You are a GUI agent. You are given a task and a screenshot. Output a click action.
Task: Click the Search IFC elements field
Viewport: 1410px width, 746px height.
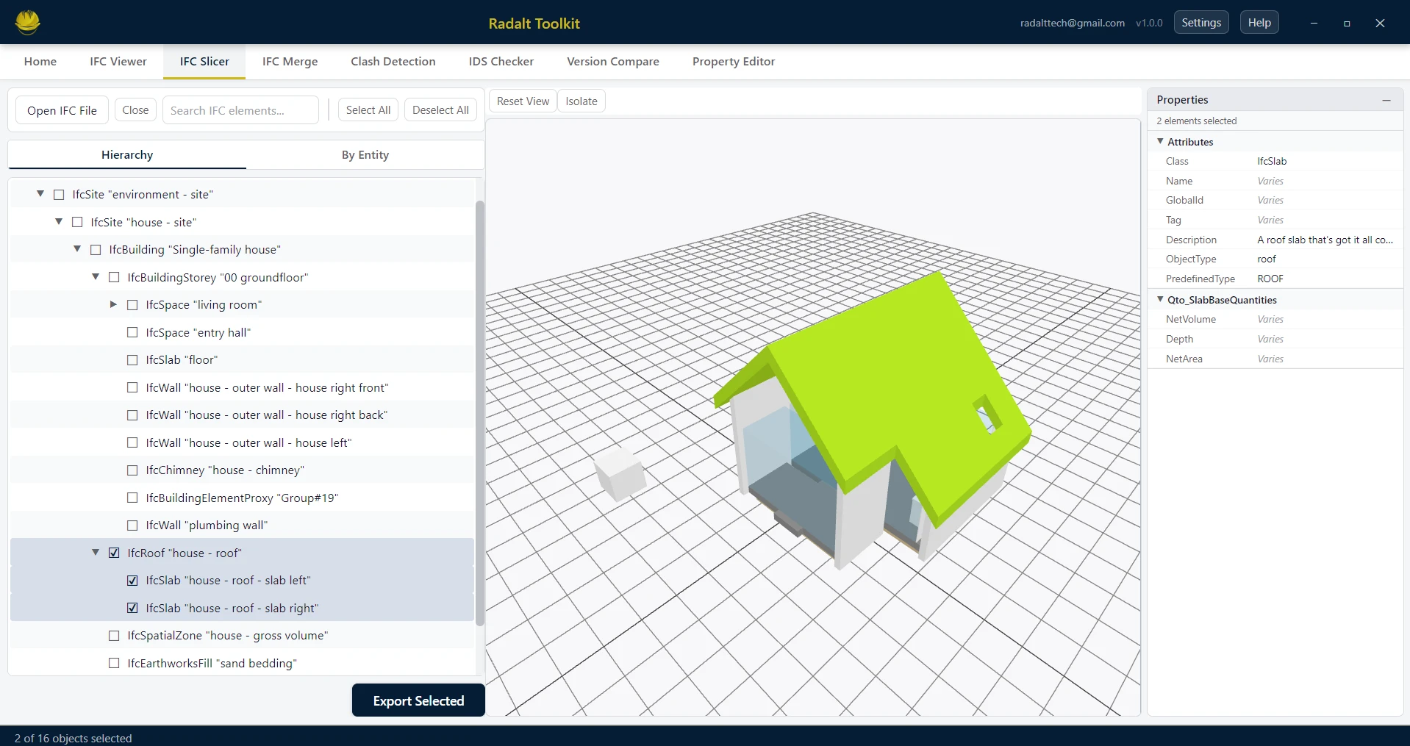click(240, 110)
